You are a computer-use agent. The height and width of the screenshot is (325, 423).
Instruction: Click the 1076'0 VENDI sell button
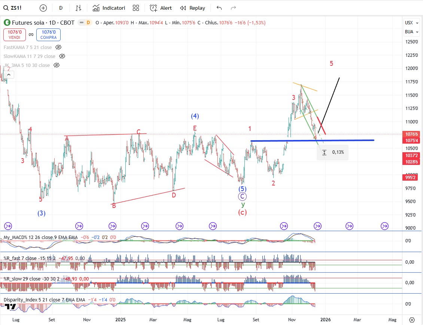point(15,35)
